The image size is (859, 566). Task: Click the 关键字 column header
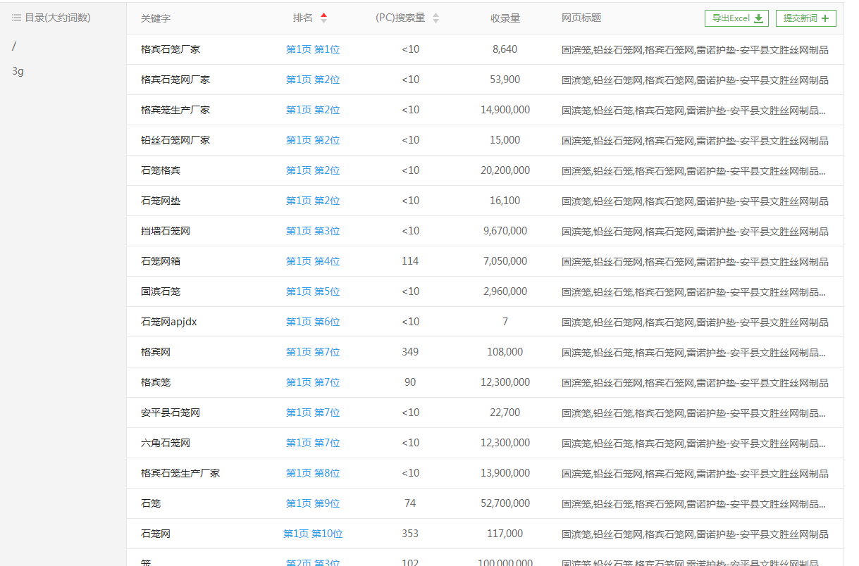coord(155,18)
